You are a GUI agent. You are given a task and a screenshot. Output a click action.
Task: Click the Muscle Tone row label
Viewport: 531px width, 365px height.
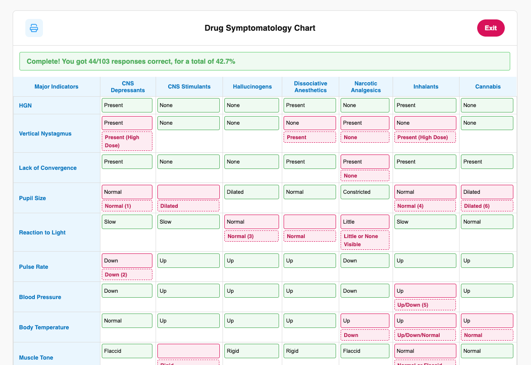point(36,357)
